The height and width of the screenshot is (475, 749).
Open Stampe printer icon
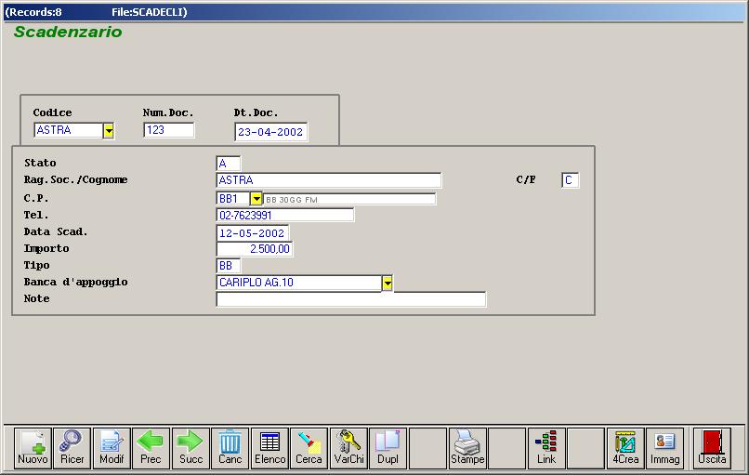[467, 448]
